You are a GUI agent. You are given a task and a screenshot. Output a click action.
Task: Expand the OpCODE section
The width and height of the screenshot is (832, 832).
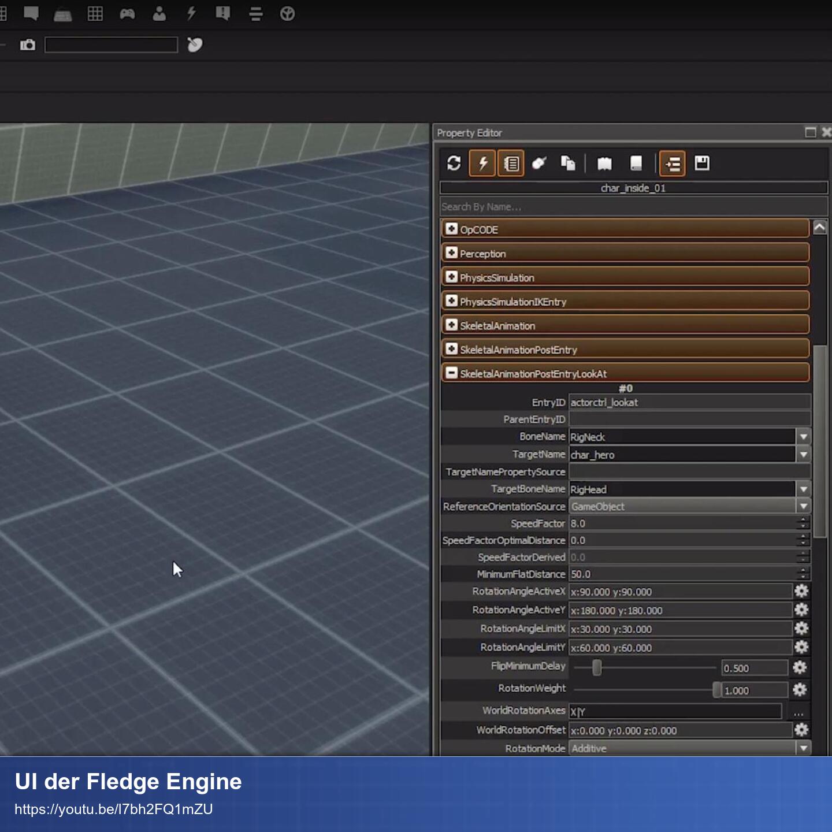452,229
